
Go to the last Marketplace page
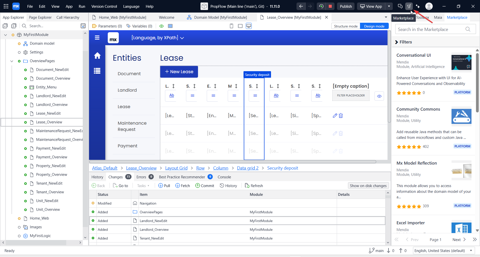475,240
